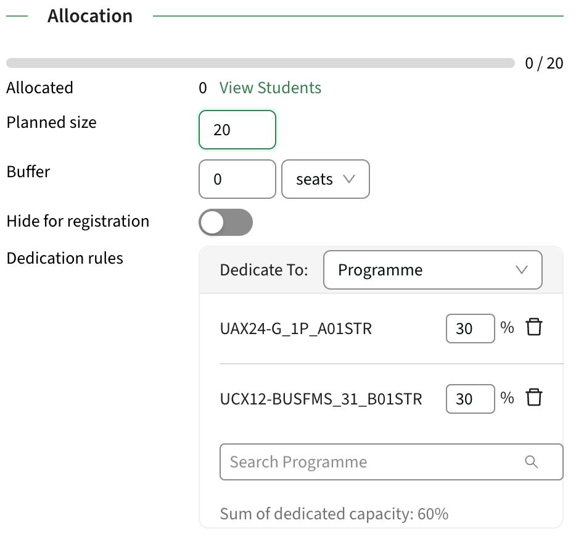
Task: Click the Allocation section heading
Action: (90, 16)
